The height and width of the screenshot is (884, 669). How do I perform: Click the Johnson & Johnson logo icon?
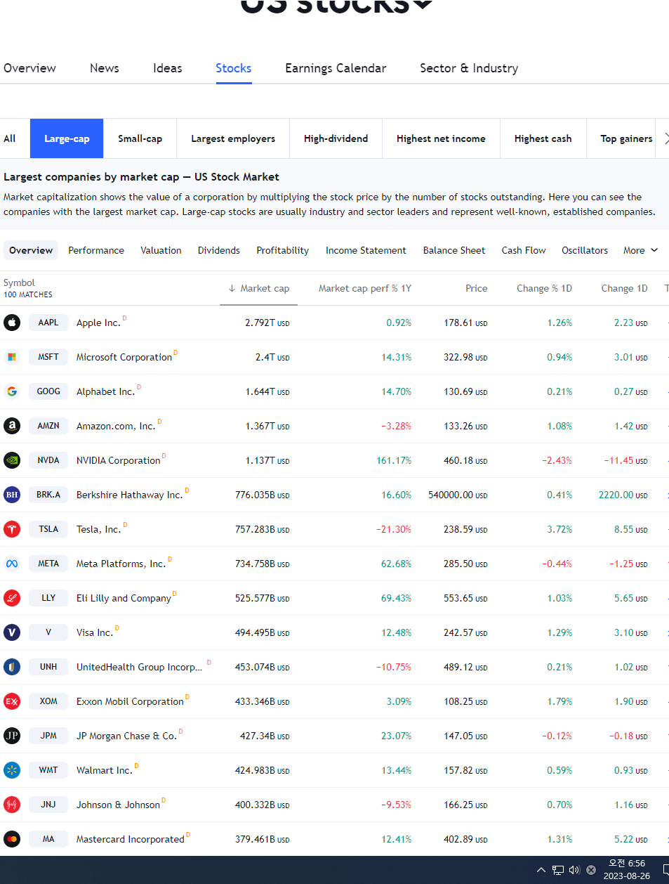coord(12,805)
